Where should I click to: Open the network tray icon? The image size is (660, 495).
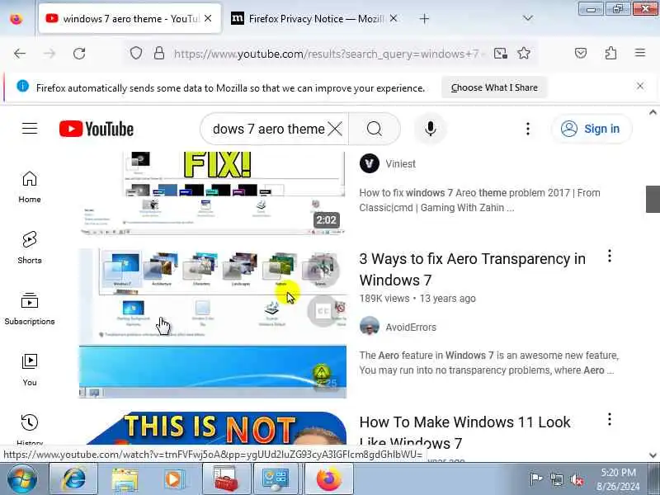[557, 479]
